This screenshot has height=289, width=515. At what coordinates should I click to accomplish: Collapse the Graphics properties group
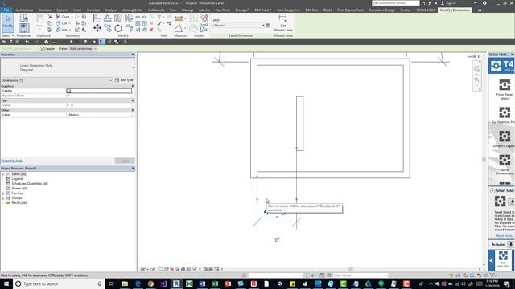point(133,86)
